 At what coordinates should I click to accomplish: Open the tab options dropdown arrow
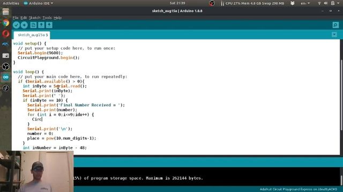334,35
